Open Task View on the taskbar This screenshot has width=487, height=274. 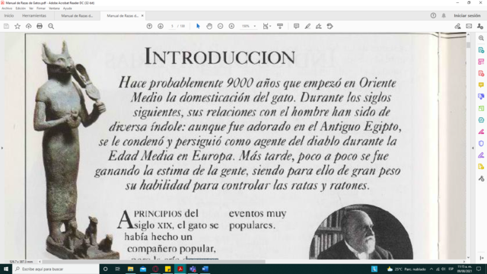[118, 269]
